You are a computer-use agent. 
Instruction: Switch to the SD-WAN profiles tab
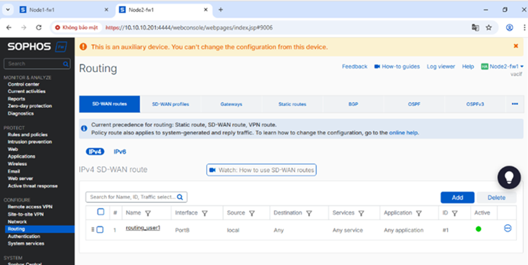170,104
